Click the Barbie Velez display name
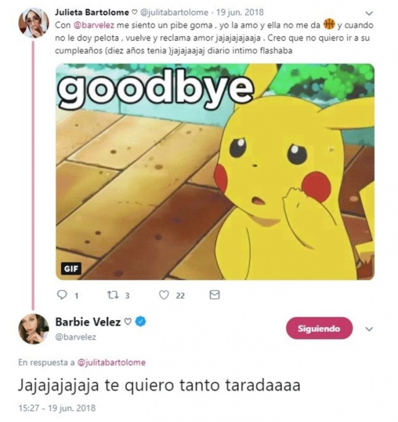 pyautogui.click(x=88, y=322)
